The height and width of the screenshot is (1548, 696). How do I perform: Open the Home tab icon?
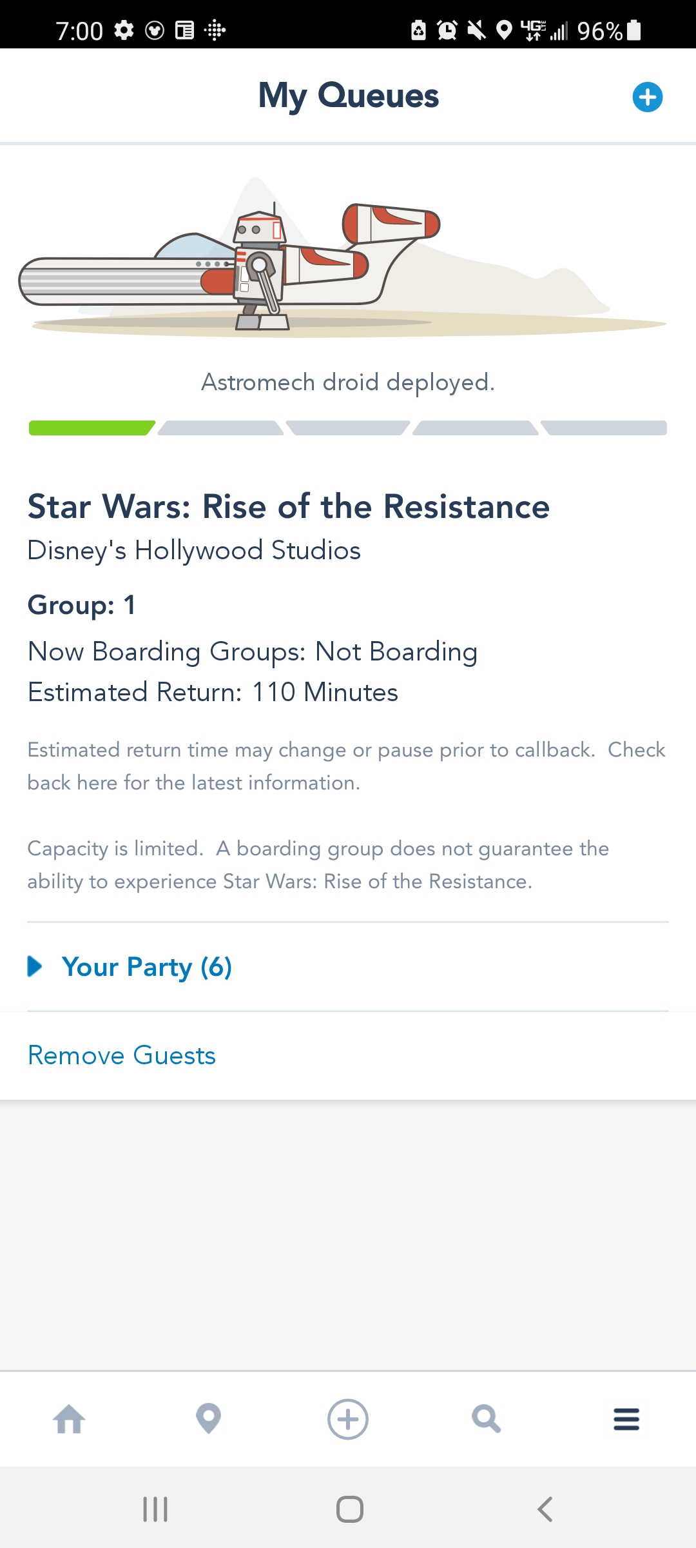click(x=69, y=1419)
